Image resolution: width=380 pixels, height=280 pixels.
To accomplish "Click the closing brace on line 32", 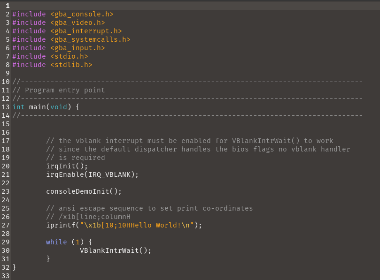I will tap(14, 267).
